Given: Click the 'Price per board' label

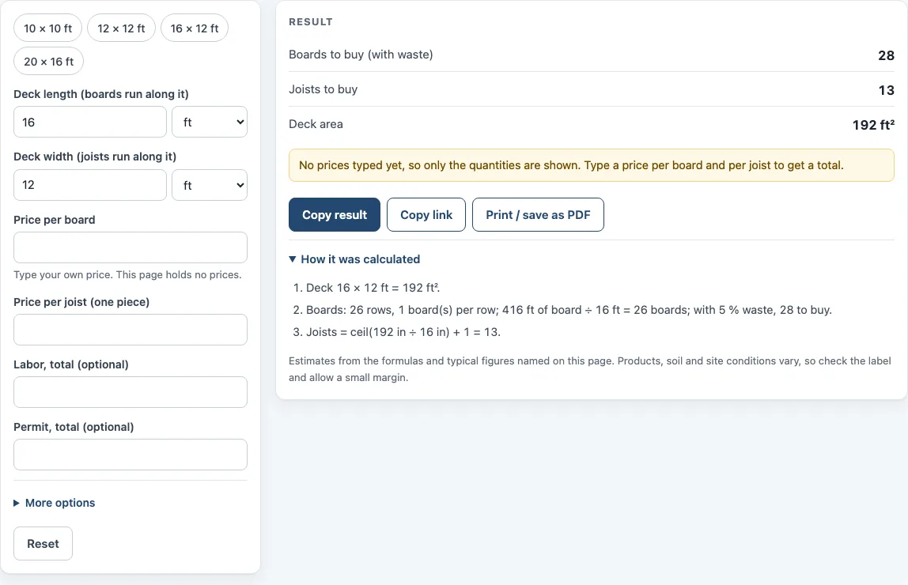Looking at the screenshot, I should coord(55,220).
